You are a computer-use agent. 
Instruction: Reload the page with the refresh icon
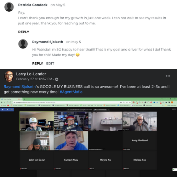point(7,102)
